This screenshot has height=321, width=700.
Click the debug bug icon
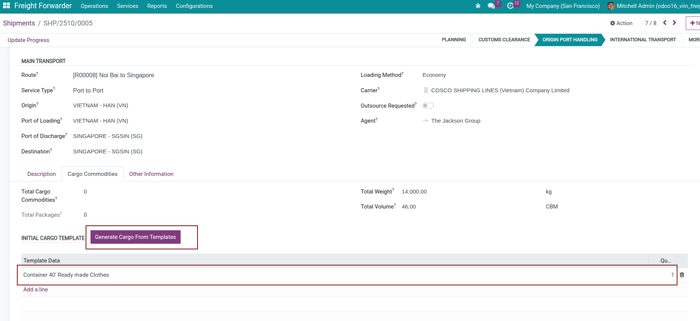(x=478, y=6)
